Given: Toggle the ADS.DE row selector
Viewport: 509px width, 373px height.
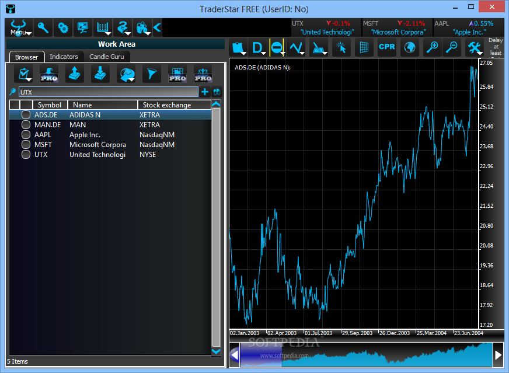Looking at the screenshot, I should tap(26, 114).
